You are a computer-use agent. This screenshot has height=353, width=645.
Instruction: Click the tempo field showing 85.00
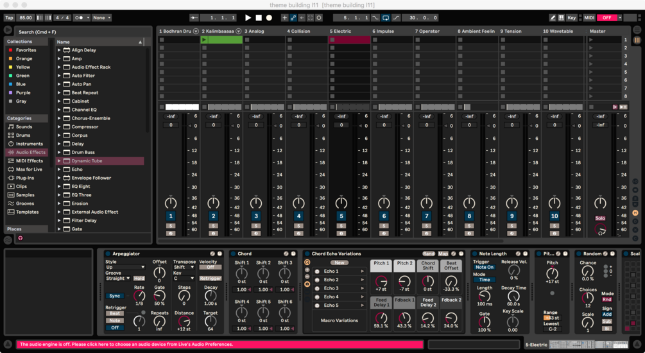pos(26,18)
